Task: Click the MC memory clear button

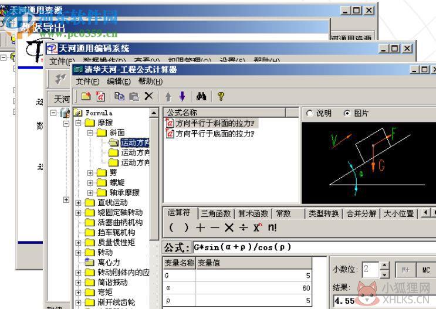Action: point(426,270)
